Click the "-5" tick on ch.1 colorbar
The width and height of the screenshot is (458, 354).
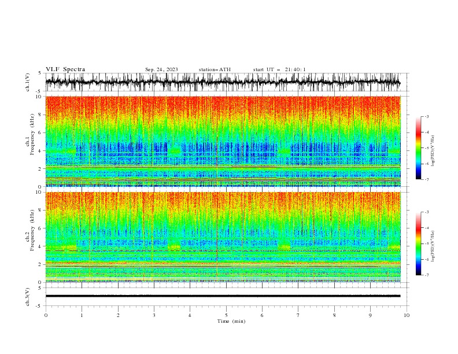coord(427,148)
